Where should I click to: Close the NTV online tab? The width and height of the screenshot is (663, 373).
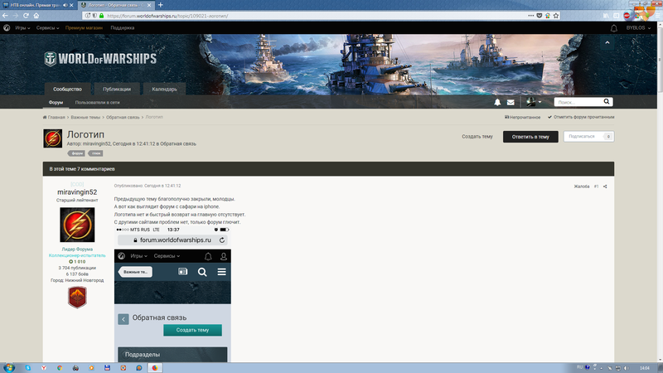click(71, 5)
